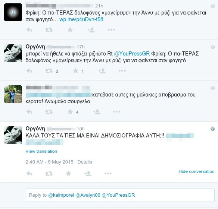This screenshot has width=218, height=209.
Task: Click View translation under the 15h tweet
Action: (41, 151)
